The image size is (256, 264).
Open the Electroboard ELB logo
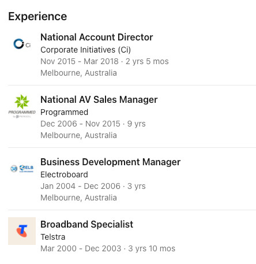coord(22,169)
